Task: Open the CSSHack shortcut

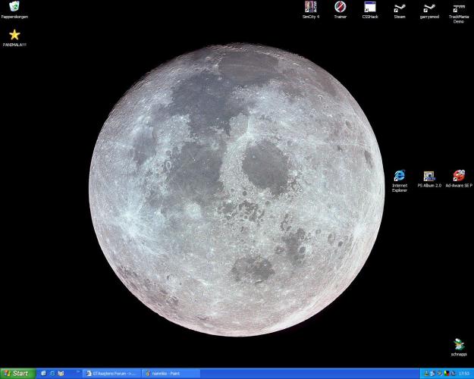Action: click(x=370, y=7)
